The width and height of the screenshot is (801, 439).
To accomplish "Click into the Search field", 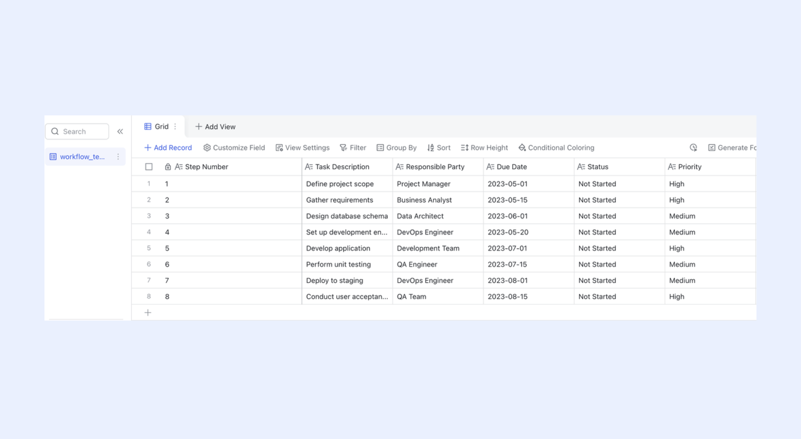I will 77,132.
